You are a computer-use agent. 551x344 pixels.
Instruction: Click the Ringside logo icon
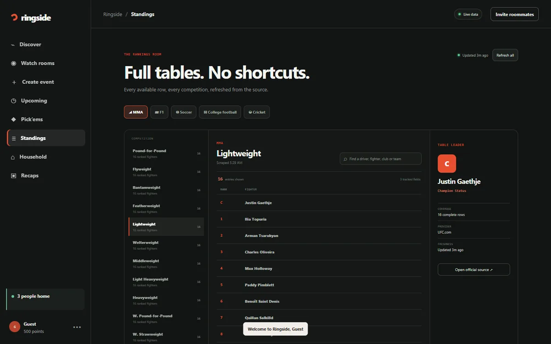tap(14, 17)
